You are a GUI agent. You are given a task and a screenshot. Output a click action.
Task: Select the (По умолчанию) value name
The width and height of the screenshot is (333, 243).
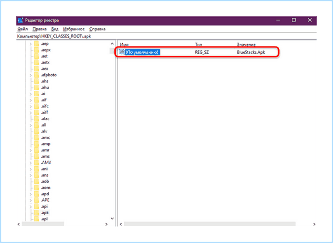[x=142, y=52]
